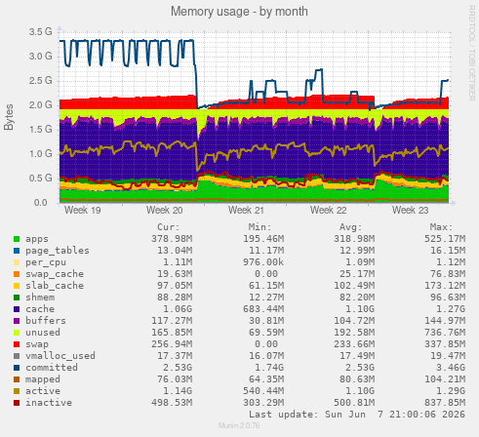Viewport: 479px width, 437px height.
Task: Click the lime unused legend swatch
Action: 17,333
